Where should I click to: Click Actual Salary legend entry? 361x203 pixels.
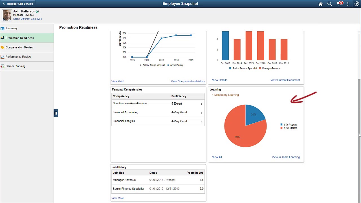point(175,65)
